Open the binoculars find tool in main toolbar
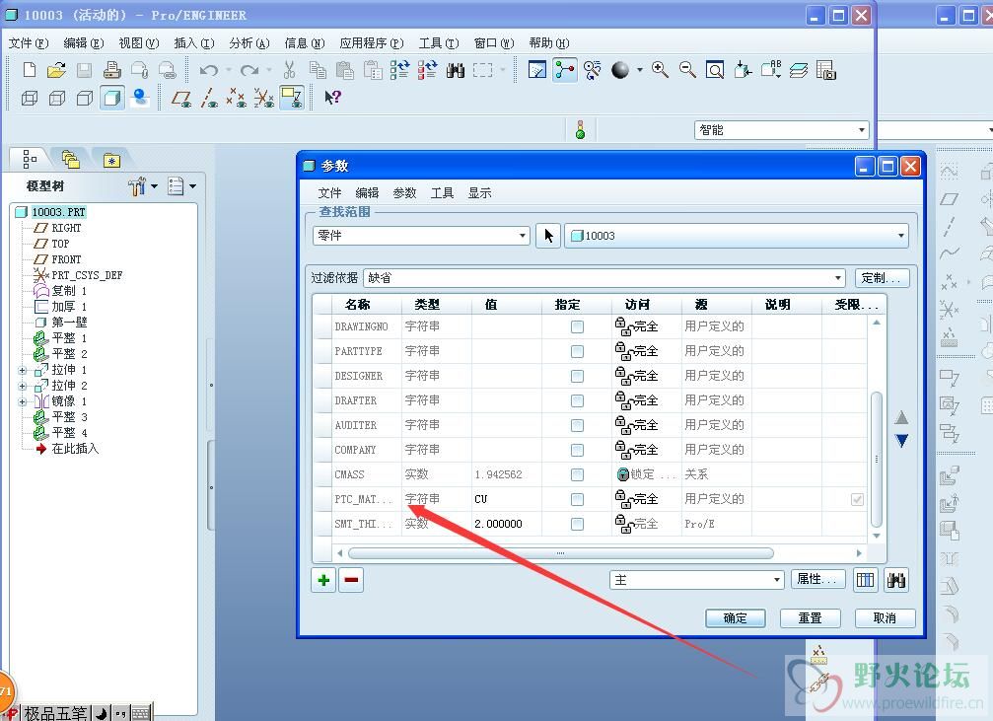 (x=456, y=70)
